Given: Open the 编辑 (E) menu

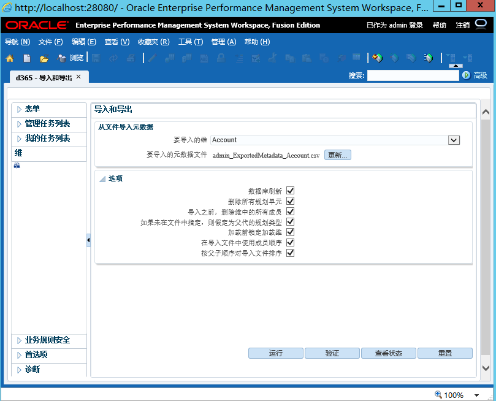Looking at the screenshot, I should pyautogui.click(x=84, y=42).
